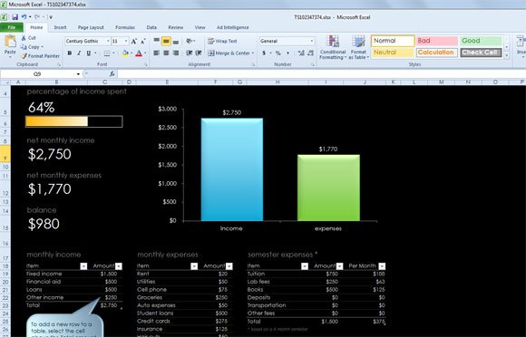Click the Accounting Number Format dollar icon
This screenshot has height=337, width=526.
click(x=264, y=53)
